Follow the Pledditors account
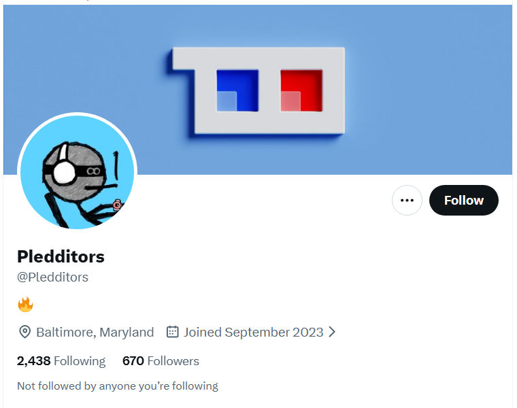 tap(463, 200)
